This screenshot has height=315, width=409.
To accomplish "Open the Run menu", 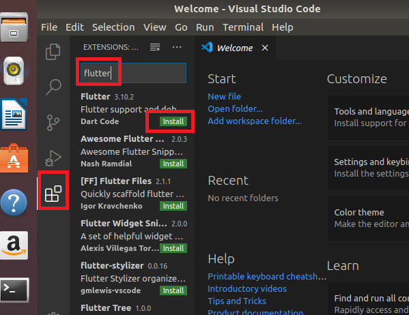I will pos(205,27).
